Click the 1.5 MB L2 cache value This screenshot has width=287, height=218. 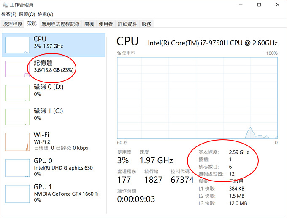tap(237, 196)
